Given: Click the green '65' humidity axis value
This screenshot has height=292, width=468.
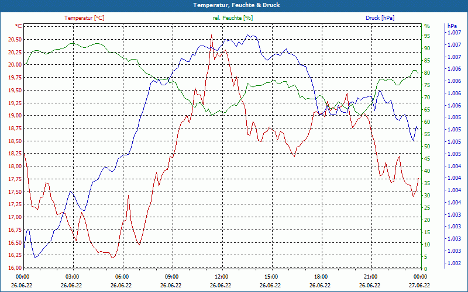Looking at the screenshot, I should click(x=427, y=110).
